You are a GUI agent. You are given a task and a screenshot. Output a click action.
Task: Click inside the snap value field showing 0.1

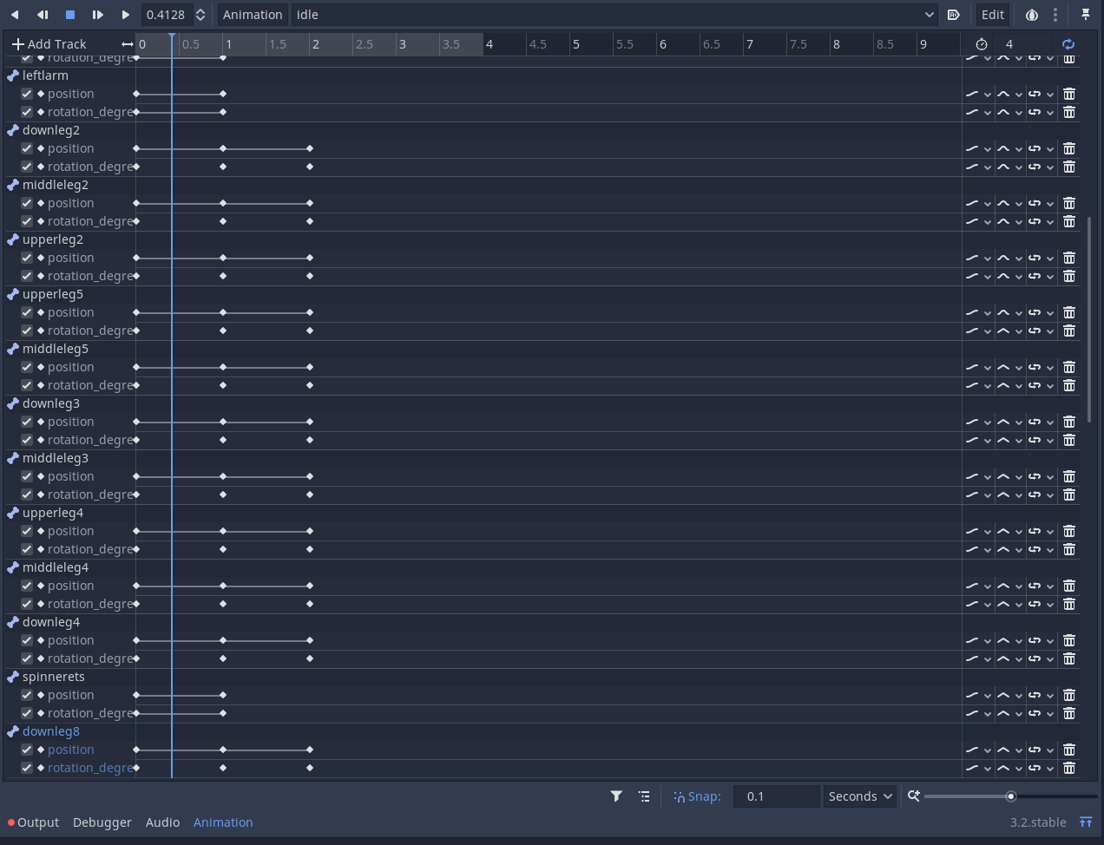click(x=776, y=796)
